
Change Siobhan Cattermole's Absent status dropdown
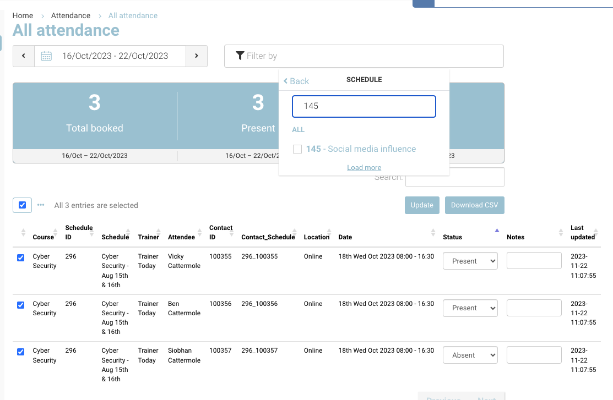click(x=470, y=355)
